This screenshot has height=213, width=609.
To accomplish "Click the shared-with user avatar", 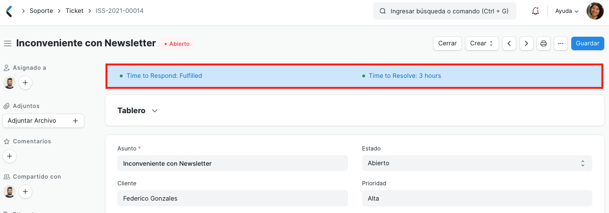I will click(x=10, y=192).
